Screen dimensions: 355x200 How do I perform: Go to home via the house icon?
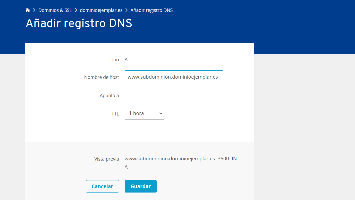point(28,10)
